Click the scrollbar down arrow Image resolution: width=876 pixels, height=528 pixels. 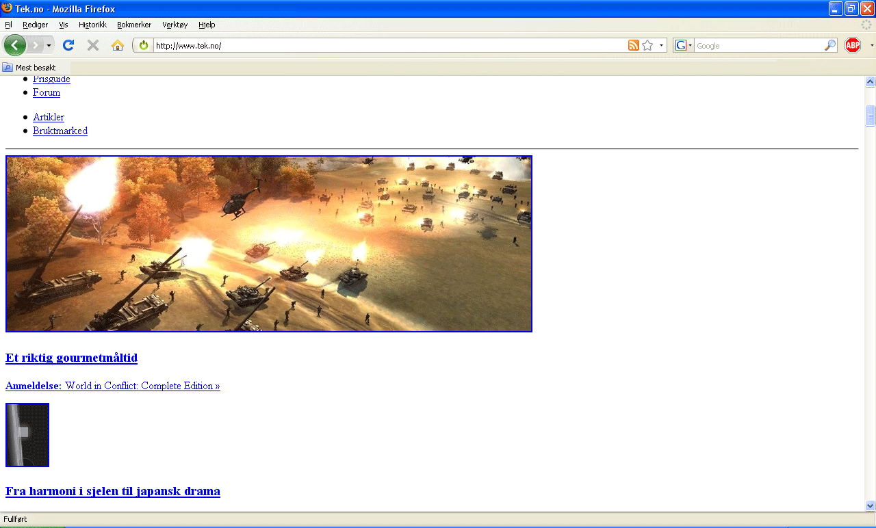pyautogui.click(x=871, y=505)
